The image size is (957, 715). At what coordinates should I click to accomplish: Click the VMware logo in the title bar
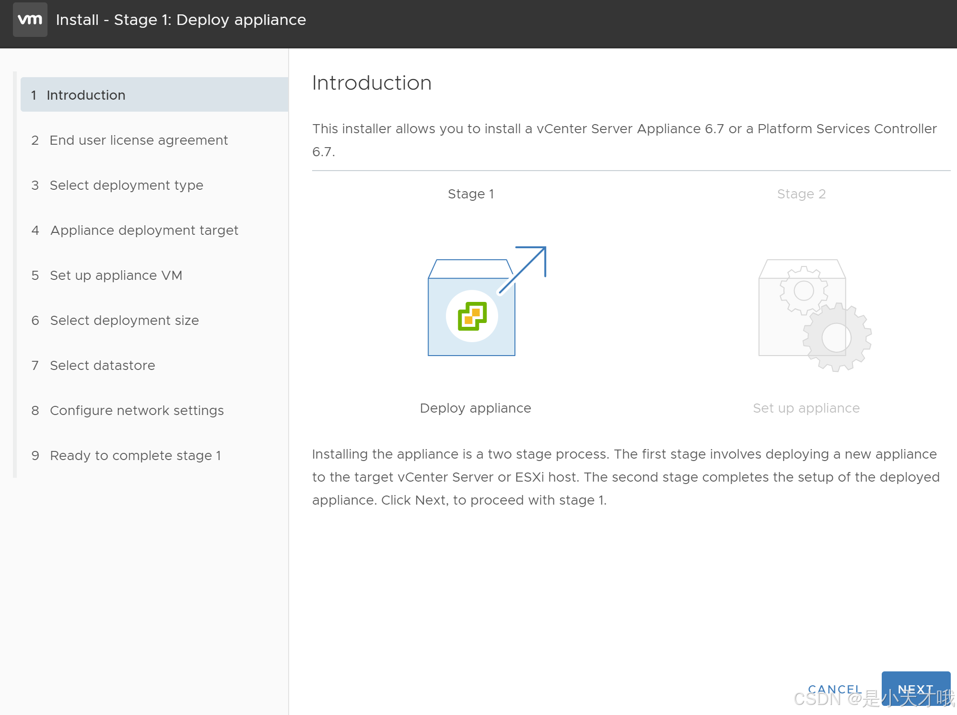(30, 20)
